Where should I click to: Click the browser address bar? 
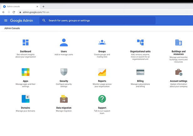(x=94, y=12)
